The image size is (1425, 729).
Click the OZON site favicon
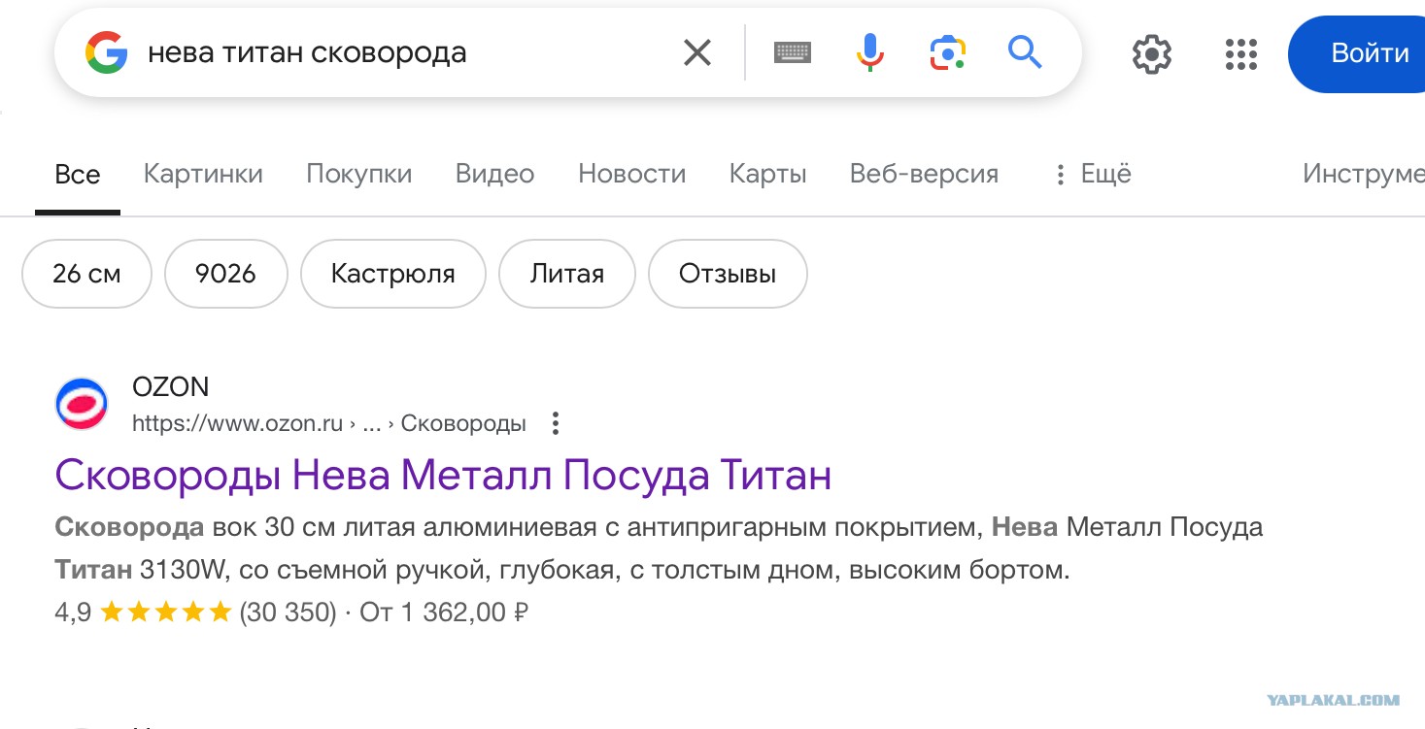[x=83, y=404]
